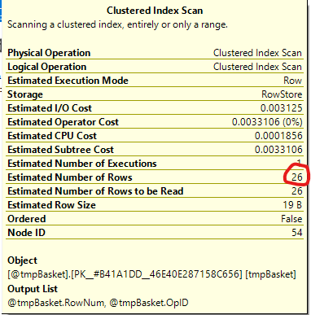Image resolution: width=311 pixels, height=315 pixels.
Task: Click the 'Estimated I/O Cost' label
Action: tap(50, 108)
